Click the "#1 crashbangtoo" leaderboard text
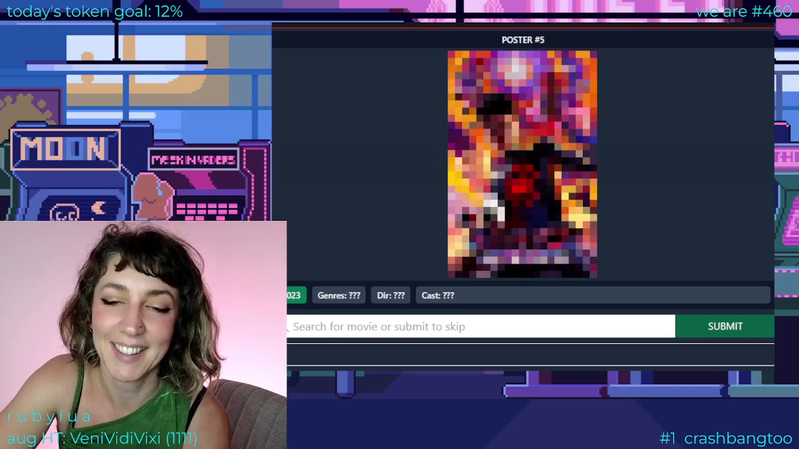 [x=726, y=438]
